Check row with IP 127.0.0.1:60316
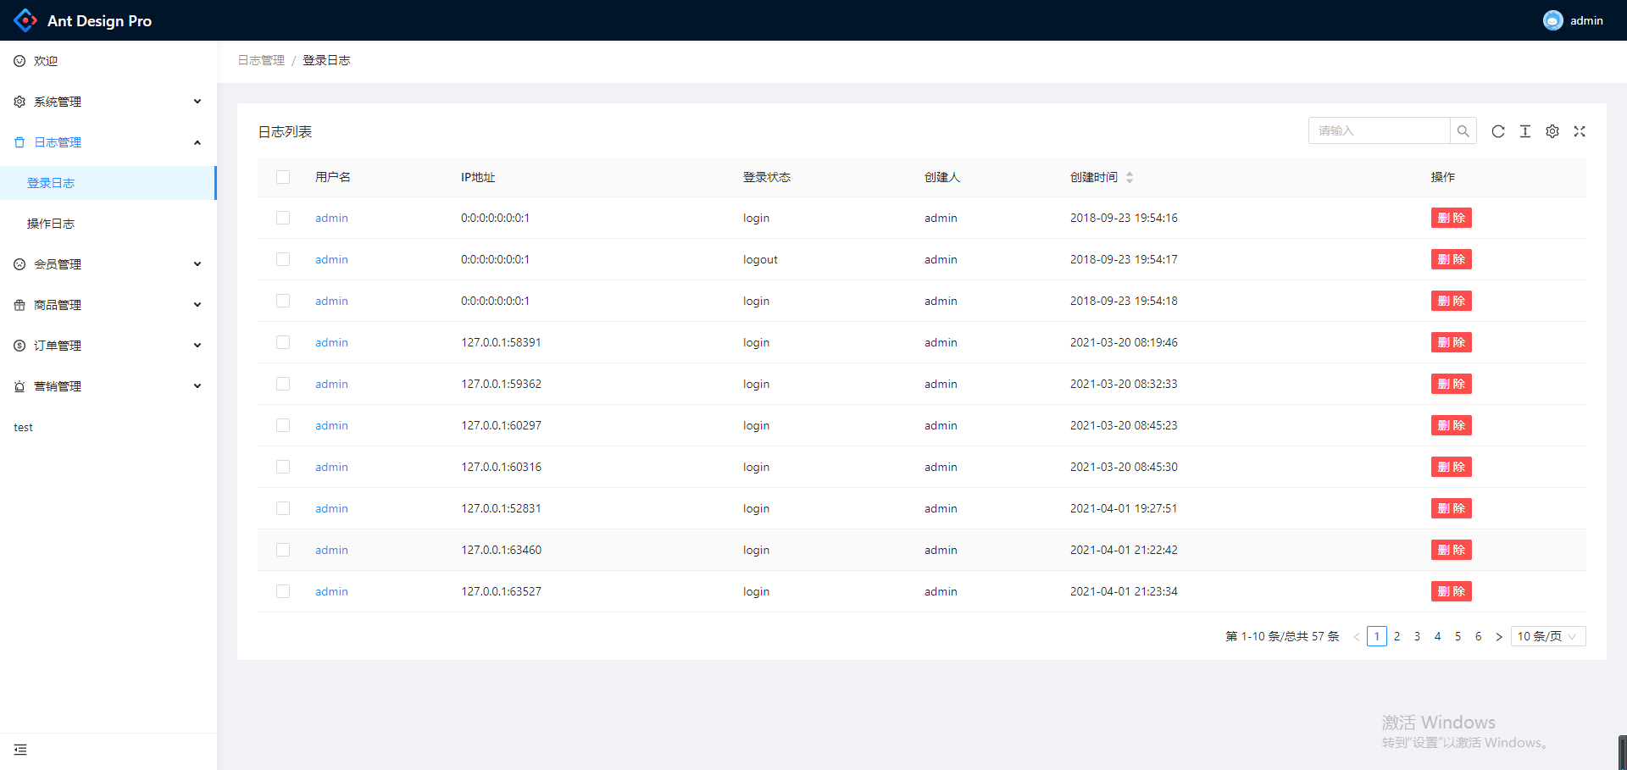This screenshot has height=770, width=1627. [x=283, y=467]
